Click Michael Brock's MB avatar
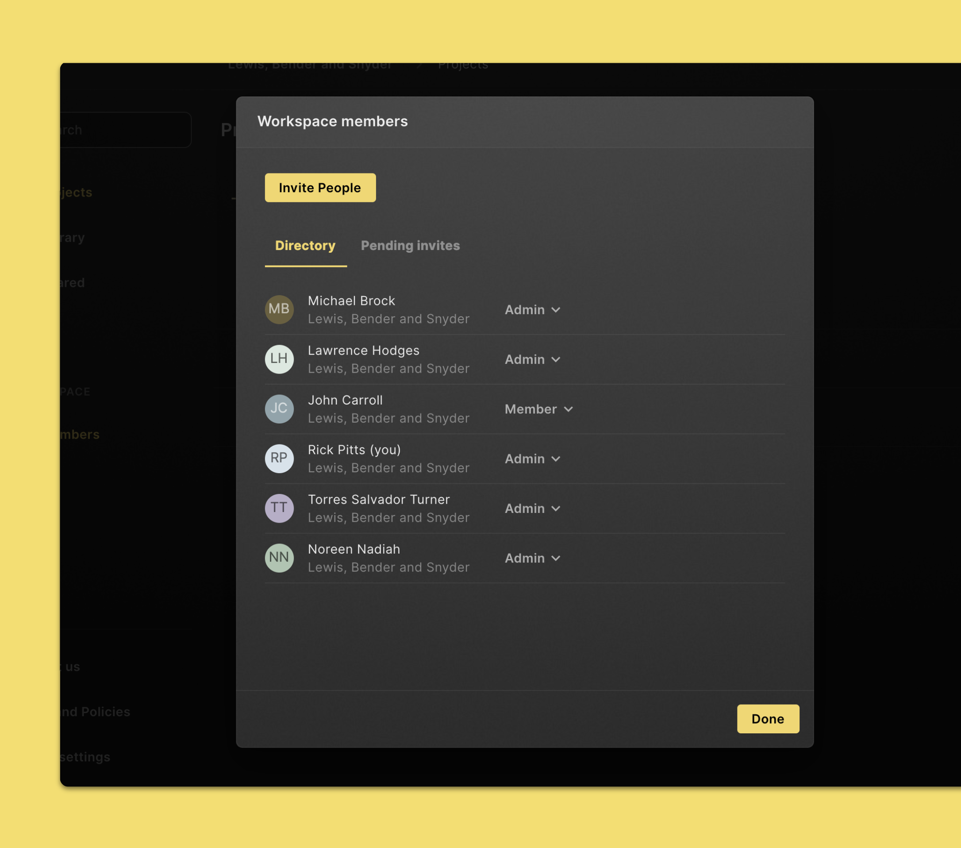This screenshot has height=848, width=961. click(279, 309)
